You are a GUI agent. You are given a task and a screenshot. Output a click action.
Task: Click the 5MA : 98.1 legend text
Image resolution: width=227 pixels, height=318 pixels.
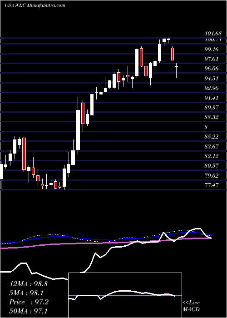coord(26,293)
